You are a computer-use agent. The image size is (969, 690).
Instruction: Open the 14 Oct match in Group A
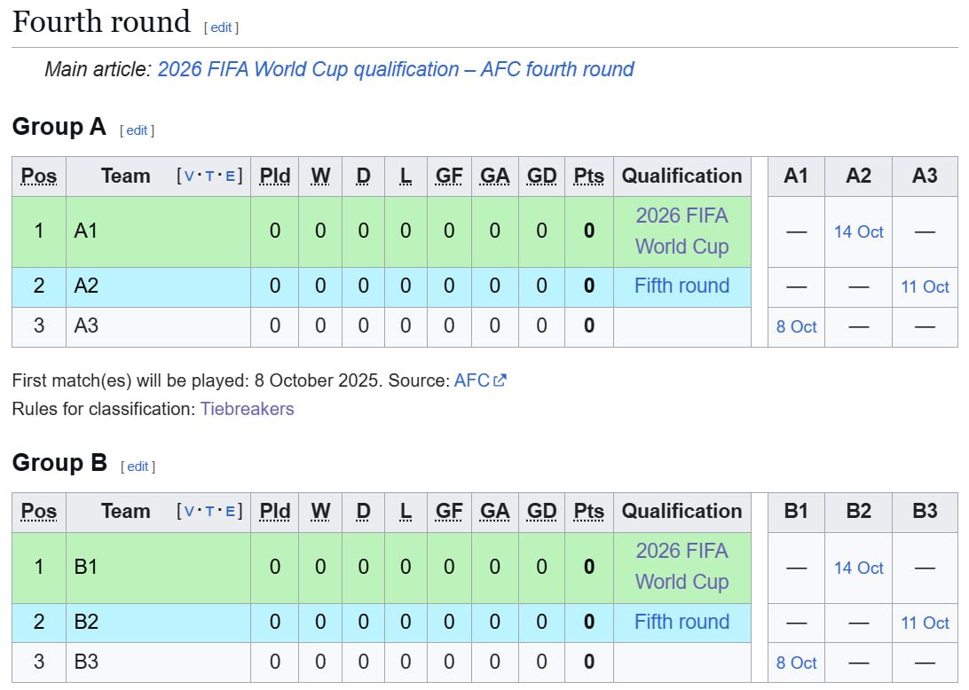(858, 232)
